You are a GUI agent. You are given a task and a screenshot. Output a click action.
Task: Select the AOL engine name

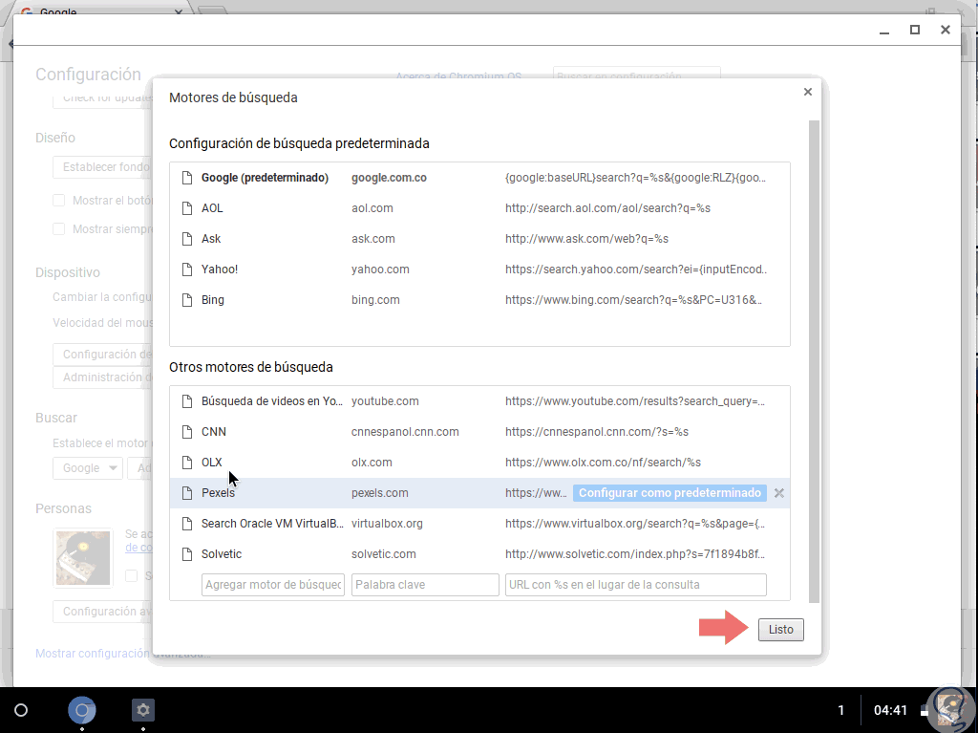pos(212,208)
